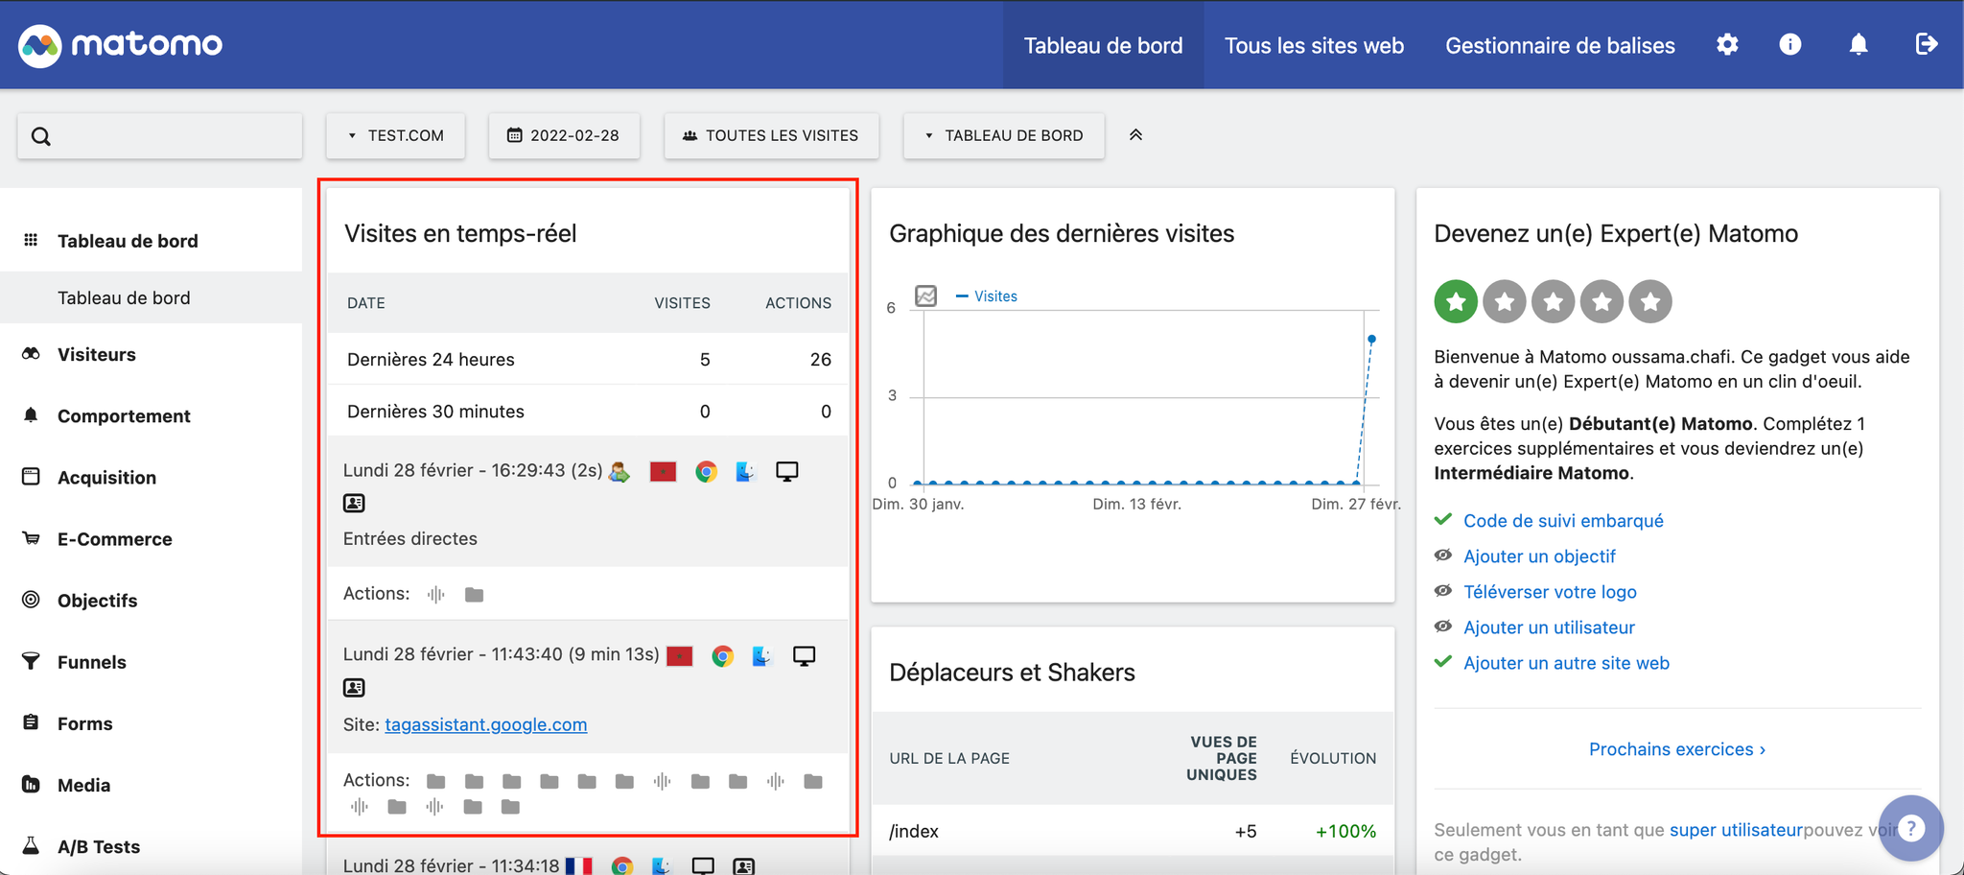Click the search magnifier icon

[41, 136]
